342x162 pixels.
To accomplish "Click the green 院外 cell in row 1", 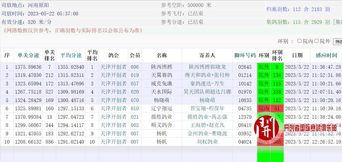I will (x=264, y=67).
